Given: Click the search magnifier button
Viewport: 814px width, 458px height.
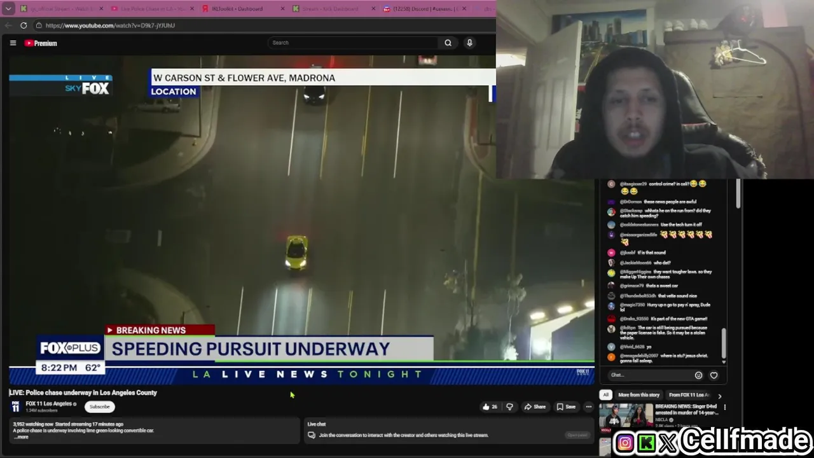Looking at the screenshot, I should [448, 43].
